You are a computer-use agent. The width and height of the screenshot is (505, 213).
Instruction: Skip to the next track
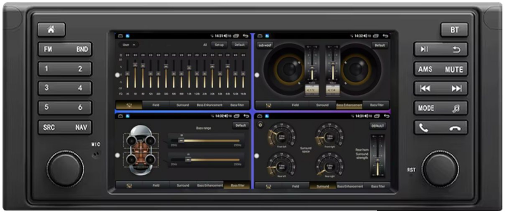(456, 89)
